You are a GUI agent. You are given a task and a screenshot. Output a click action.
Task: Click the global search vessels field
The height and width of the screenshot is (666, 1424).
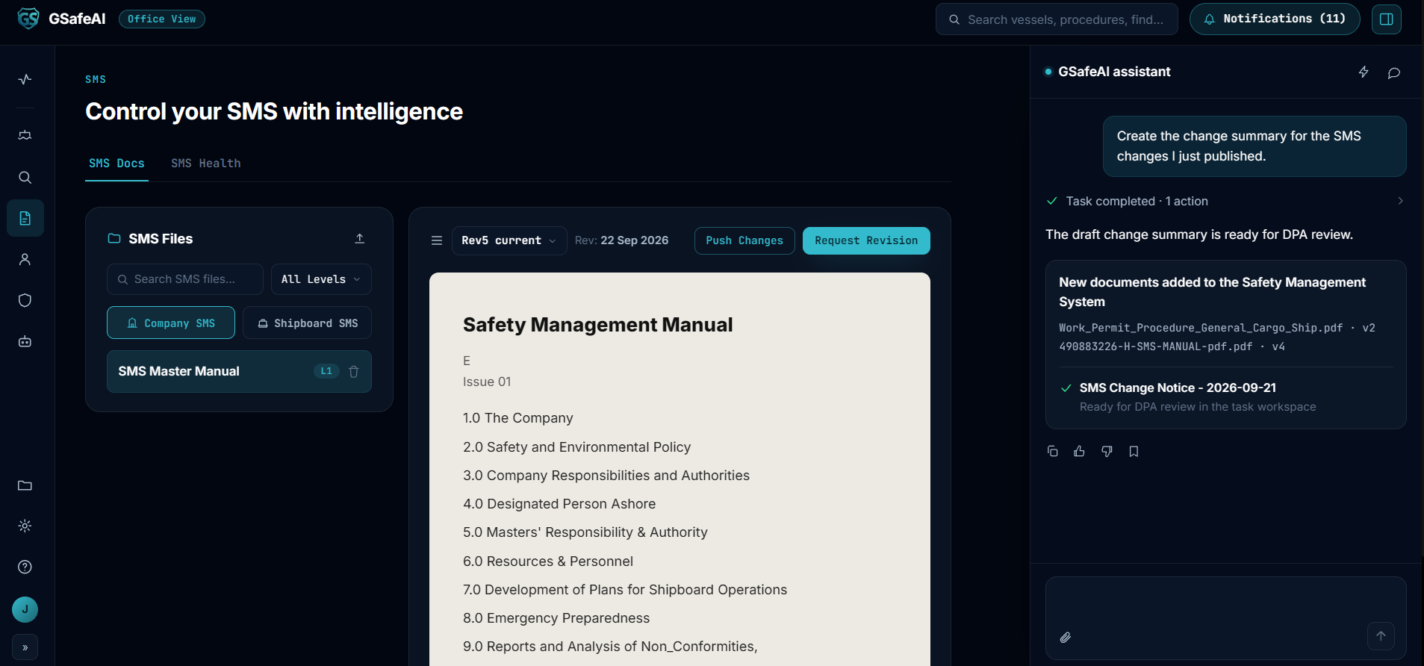tap(1057, 19)
